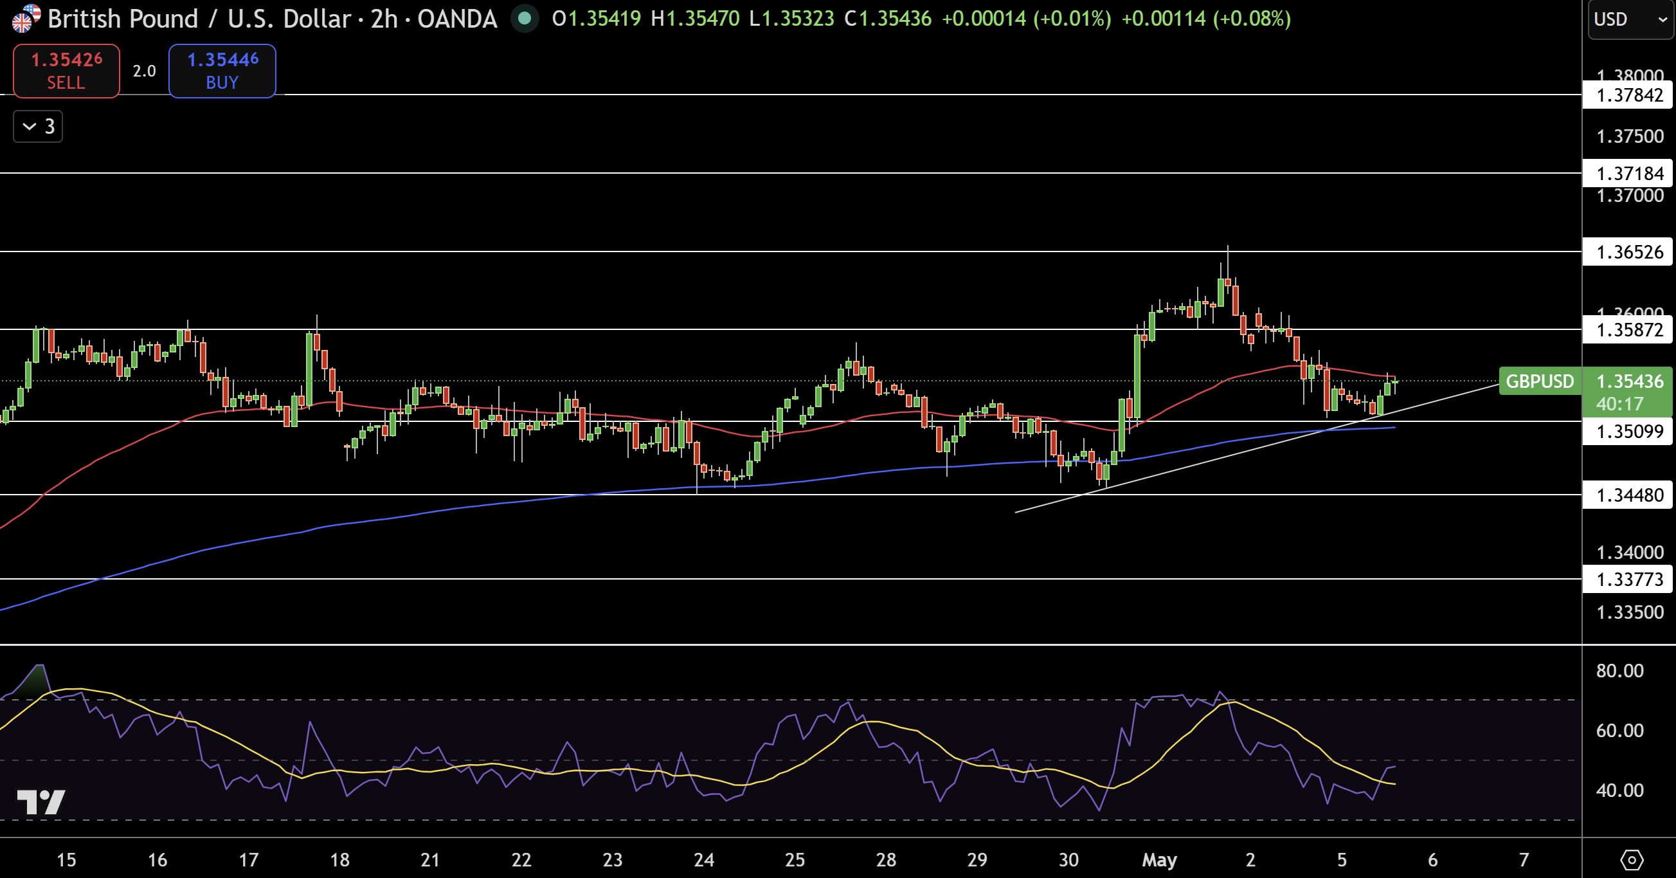Click the closing price value C1.35436
The width and height of the screenshot is (1676, 878).
888,19
